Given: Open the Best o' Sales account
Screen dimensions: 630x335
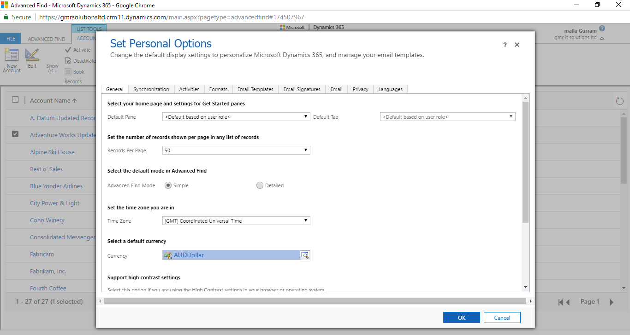Looking at the screenshot, I should [x=46, y=169].
